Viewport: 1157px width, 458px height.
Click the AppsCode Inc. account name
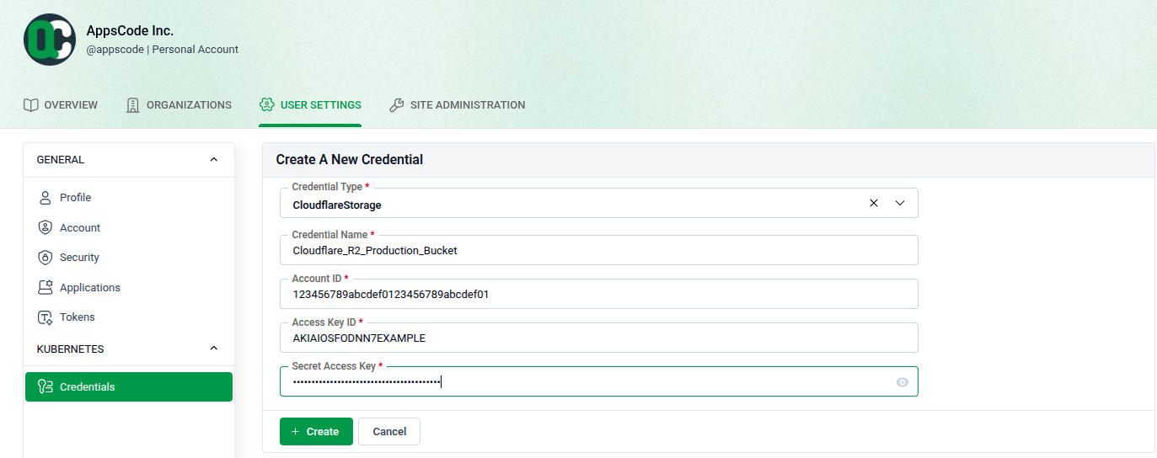tap(130, 31)
